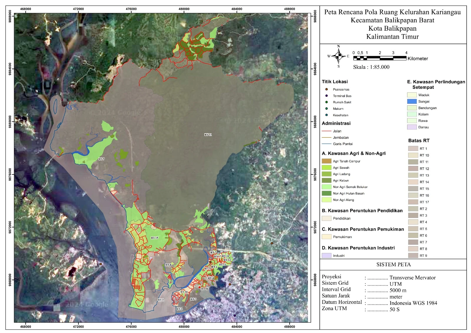Click the RT 1 swatch in Batas RT legend
The image size is (471, 333).
coord(413,149)
